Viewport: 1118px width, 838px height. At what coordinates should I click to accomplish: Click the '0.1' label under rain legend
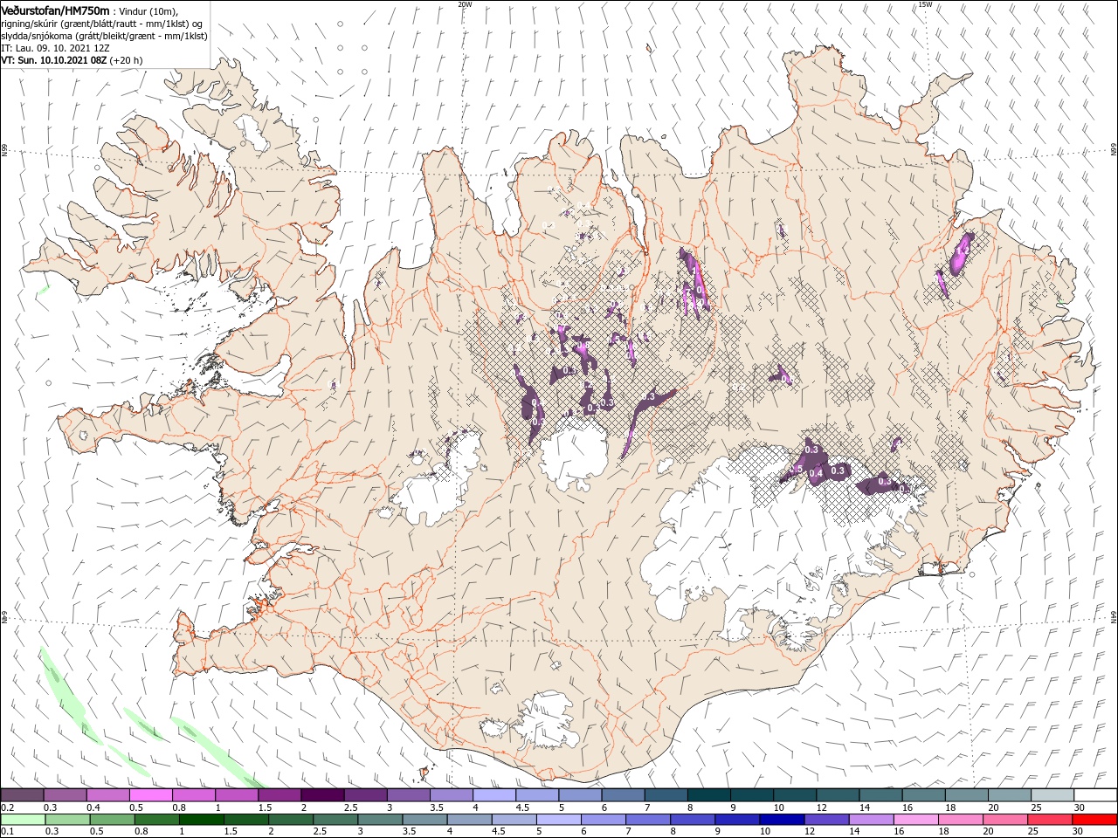(6, 832)
